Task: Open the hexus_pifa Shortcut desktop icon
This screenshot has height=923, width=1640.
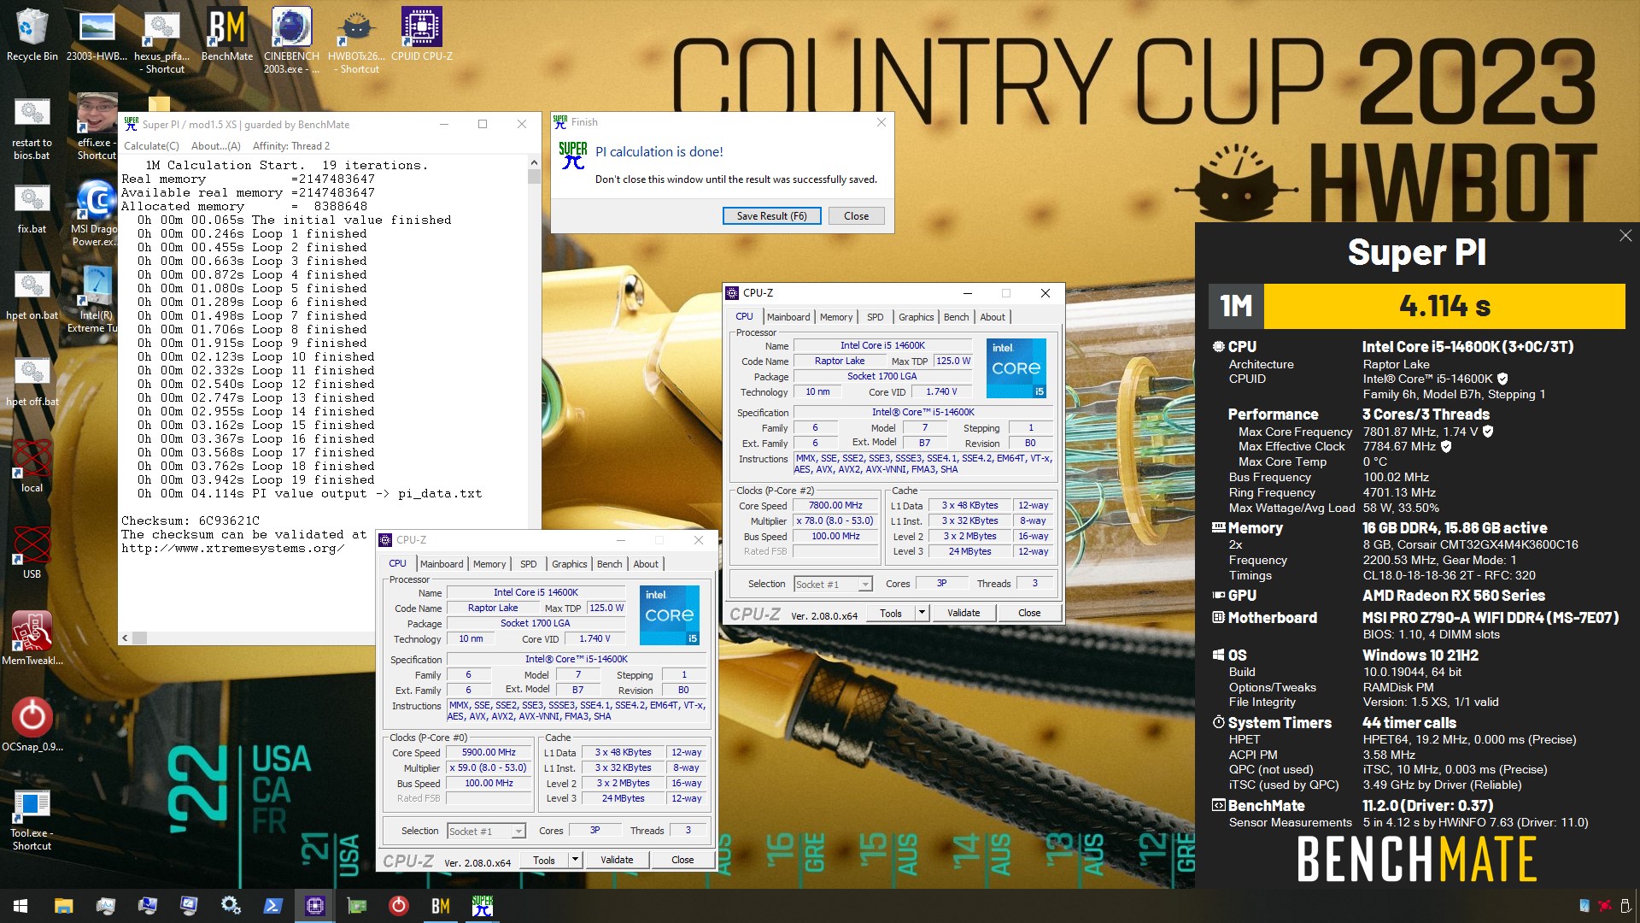Action: pos(161,40)
